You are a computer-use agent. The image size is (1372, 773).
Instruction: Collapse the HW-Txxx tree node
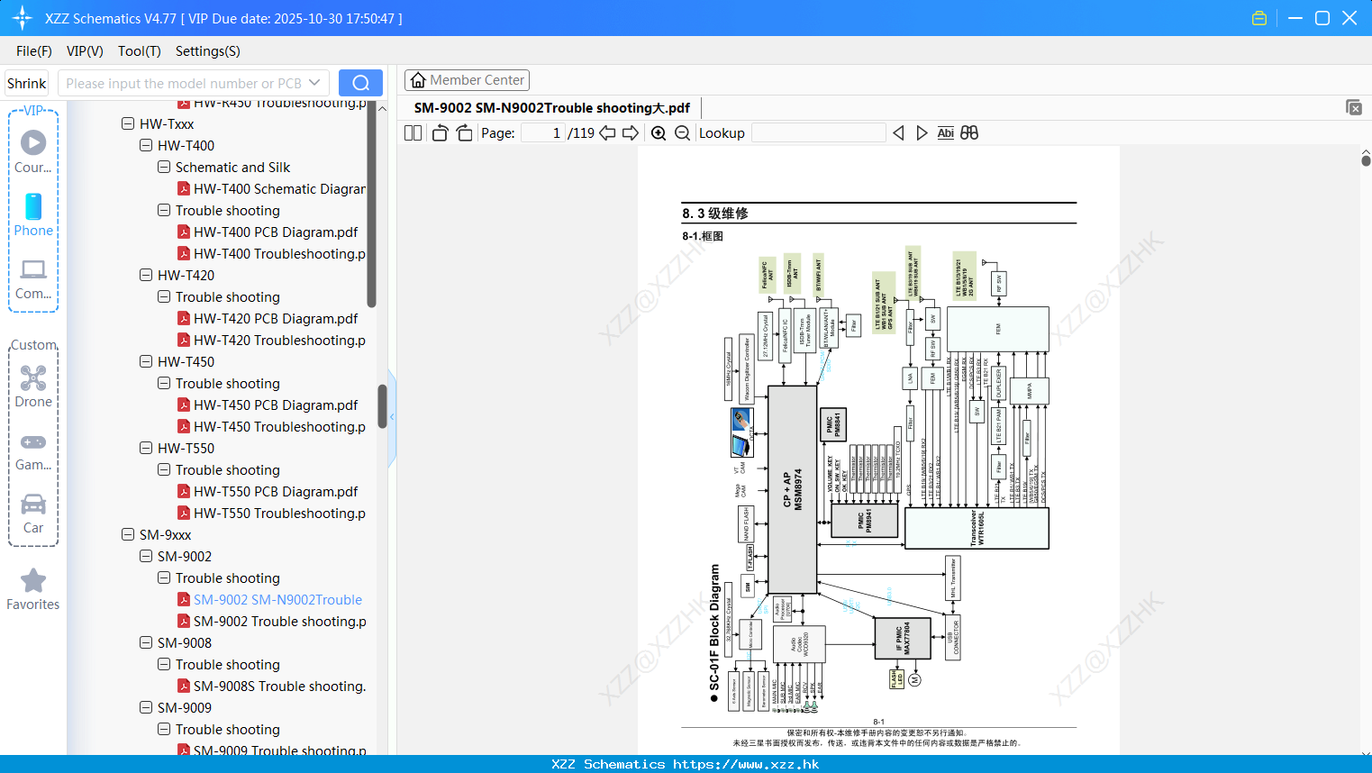click(x=128, y=123)
